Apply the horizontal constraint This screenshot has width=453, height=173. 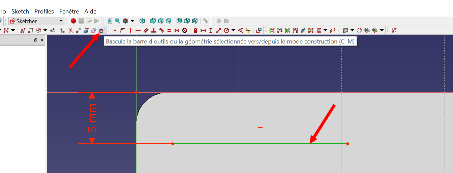coord(138,30)
